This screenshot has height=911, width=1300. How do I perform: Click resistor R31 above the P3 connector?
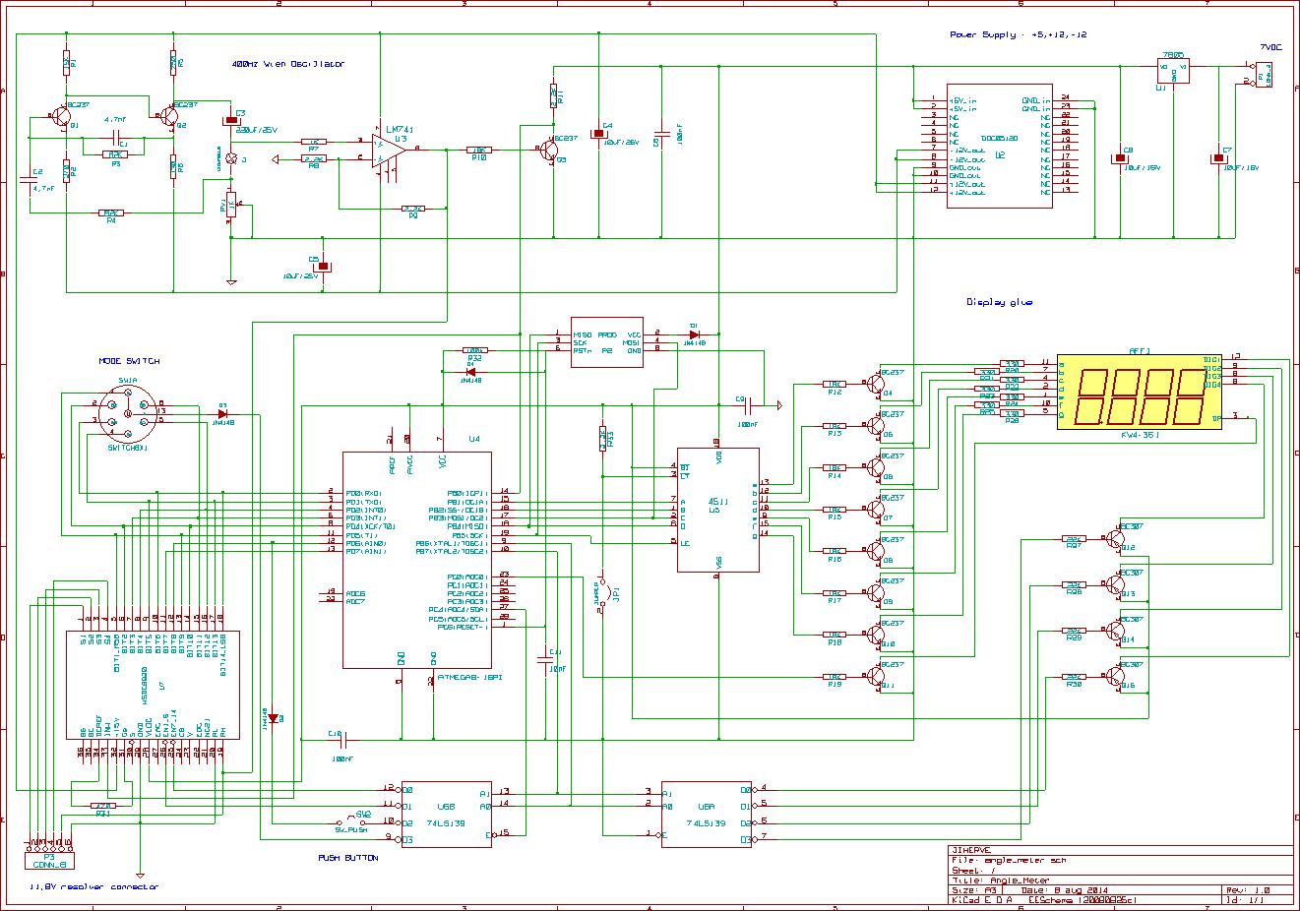[102, 807]
